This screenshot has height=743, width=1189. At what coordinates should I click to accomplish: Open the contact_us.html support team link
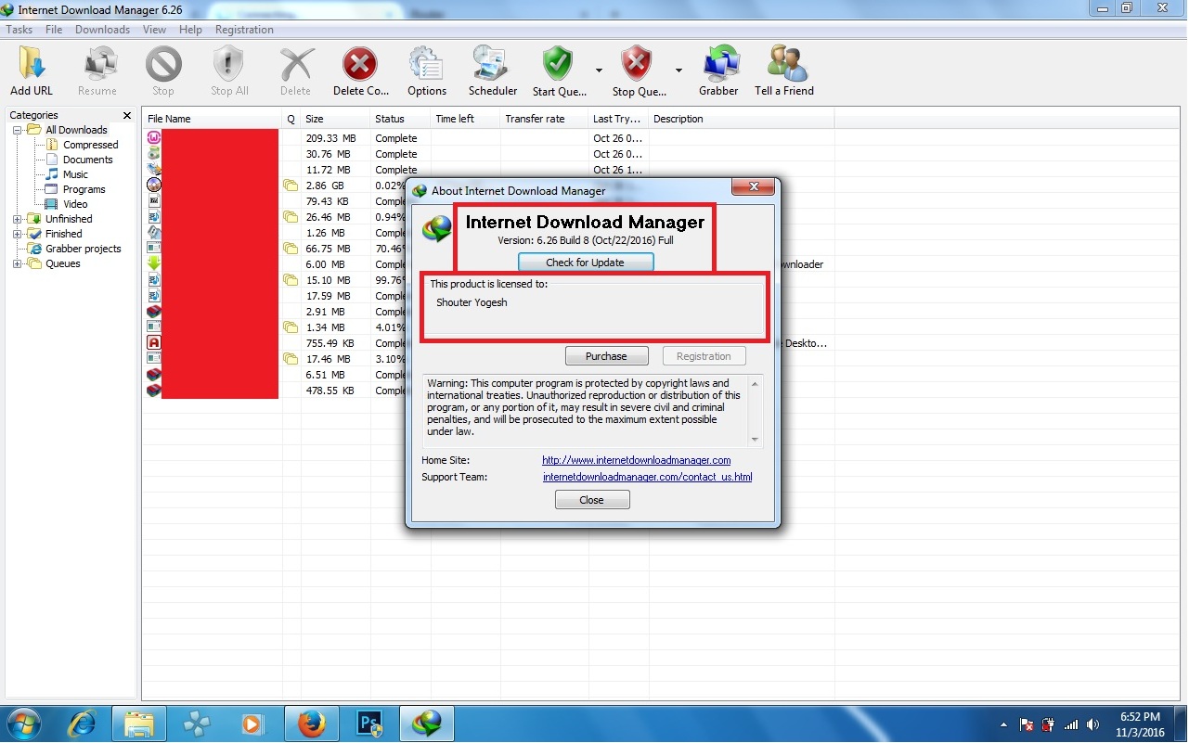click(647, 477)
